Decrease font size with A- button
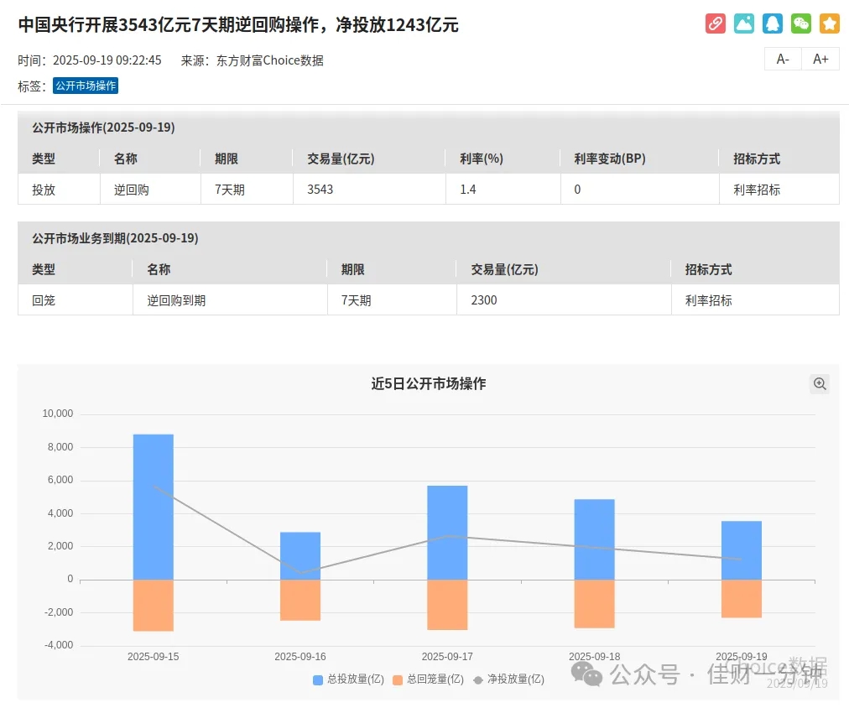 (783, 59)
